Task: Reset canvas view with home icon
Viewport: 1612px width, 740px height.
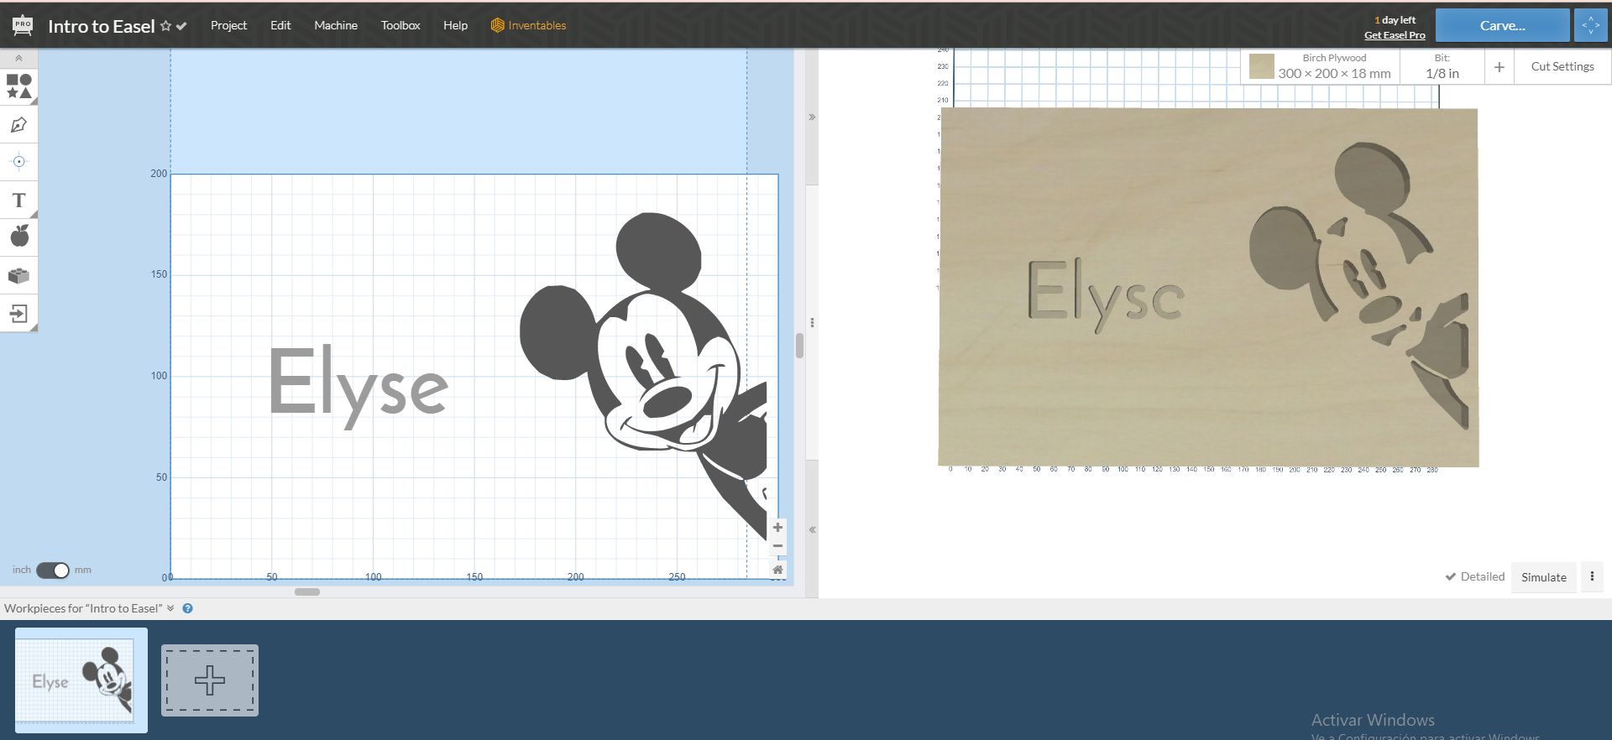Action: (777, 570)
